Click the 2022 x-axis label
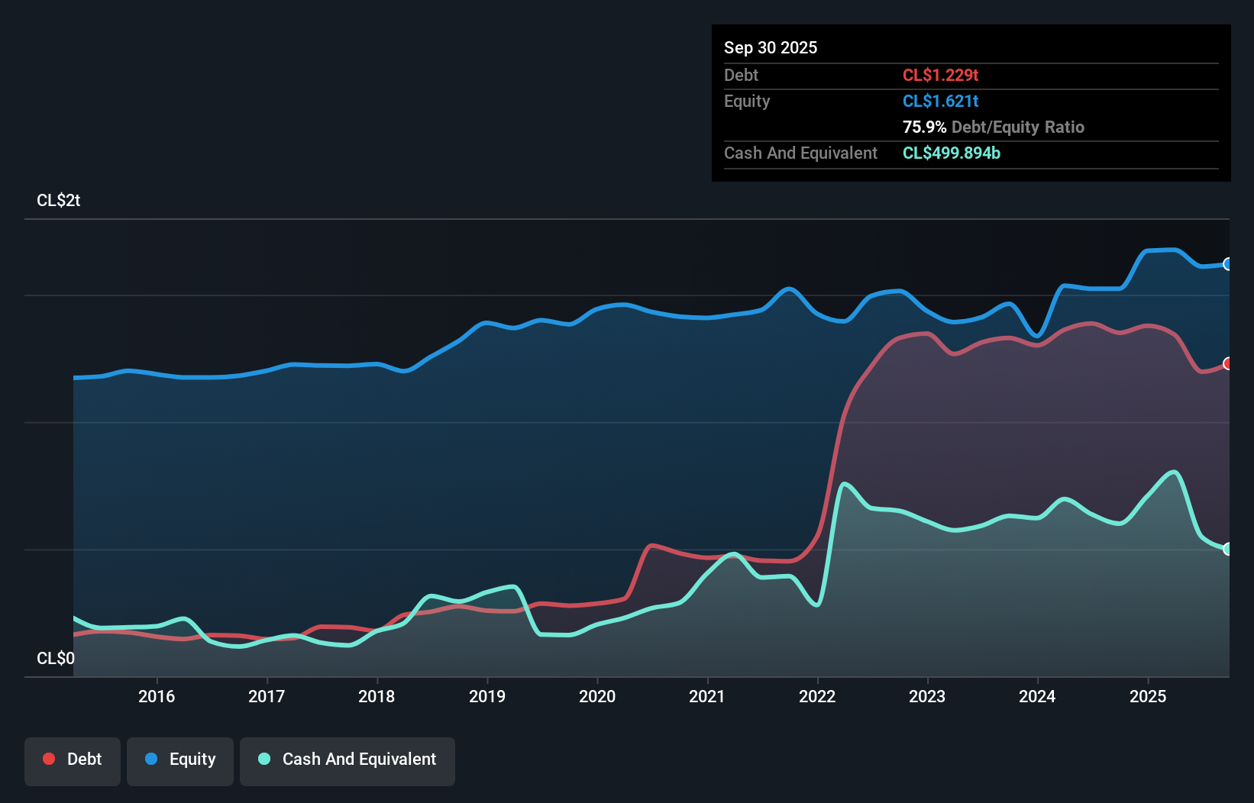This screenshot has height=803, width=1254. (x=817, y=696)
